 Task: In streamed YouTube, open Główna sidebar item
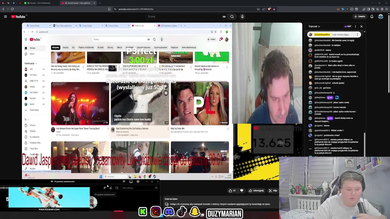pos(34,48)
